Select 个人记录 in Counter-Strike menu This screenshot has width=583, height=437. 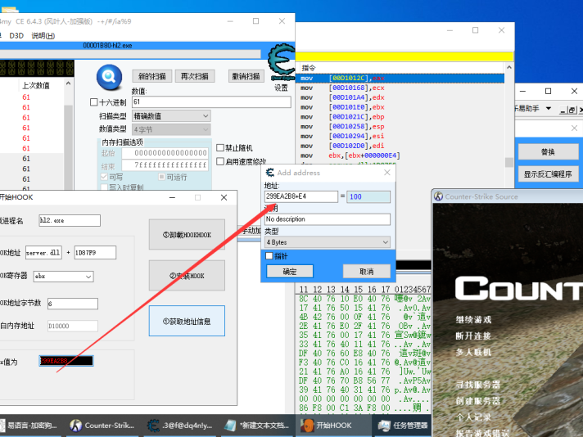pos(473,417)
